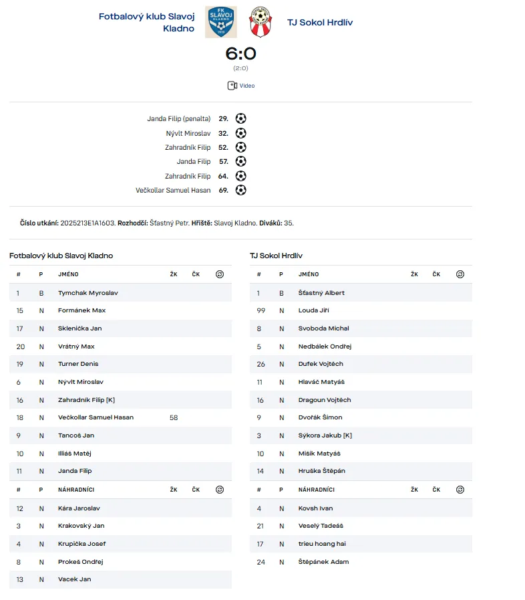Click substitution icon in Slavoj Kladno lineup header
525x600 pixels.
coord(220,274)
